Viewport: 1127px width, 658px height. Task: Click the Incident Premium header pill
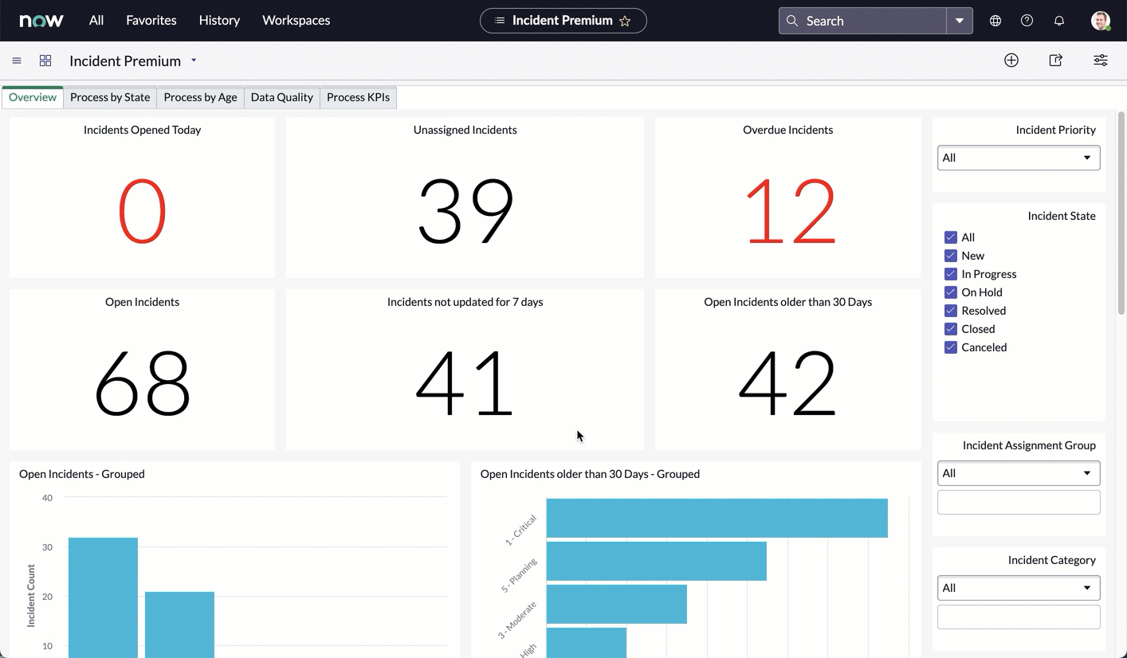pos(563,21)
